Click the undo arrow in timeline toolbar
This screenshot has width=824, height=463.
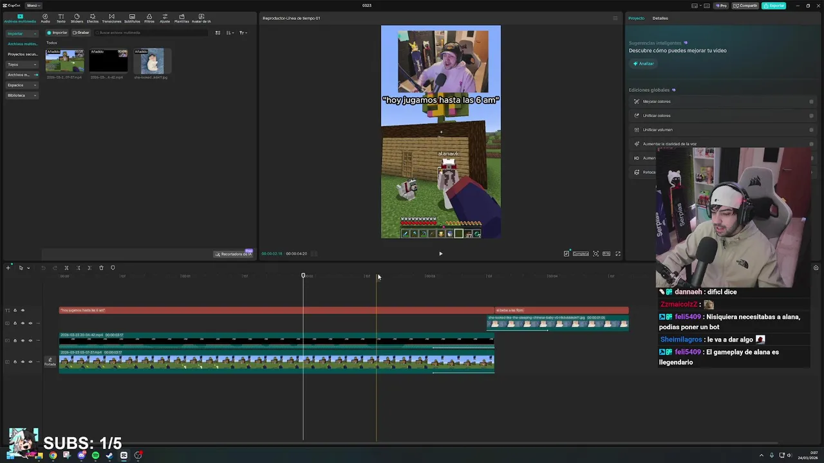[43, 268]
